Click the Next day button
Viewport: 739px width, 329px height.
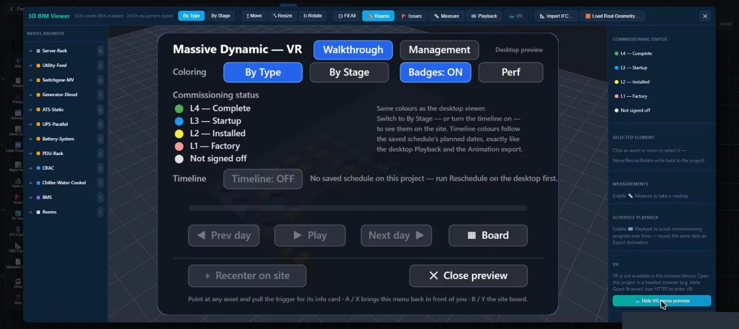[x=396, y=236]
